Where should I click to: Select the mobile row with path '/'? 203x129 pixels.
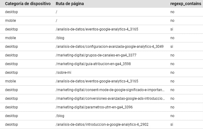[x=102, y=21]
